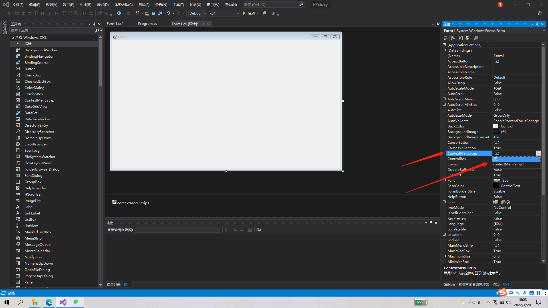Expand the ApplicationSettings property group
This screenshot has width=548, height=308.
coord(444,45)
